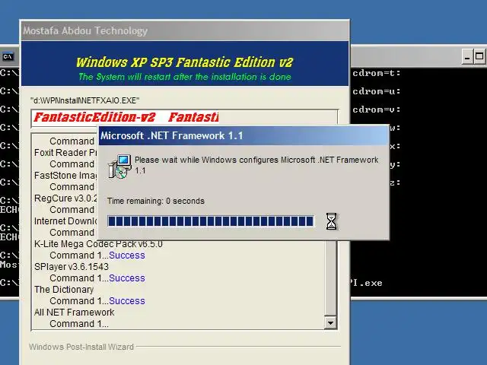This screenshot has height=365, width=487.
Task: Click 'Please wait while Windows configures' message
Action: pos(256,165)
